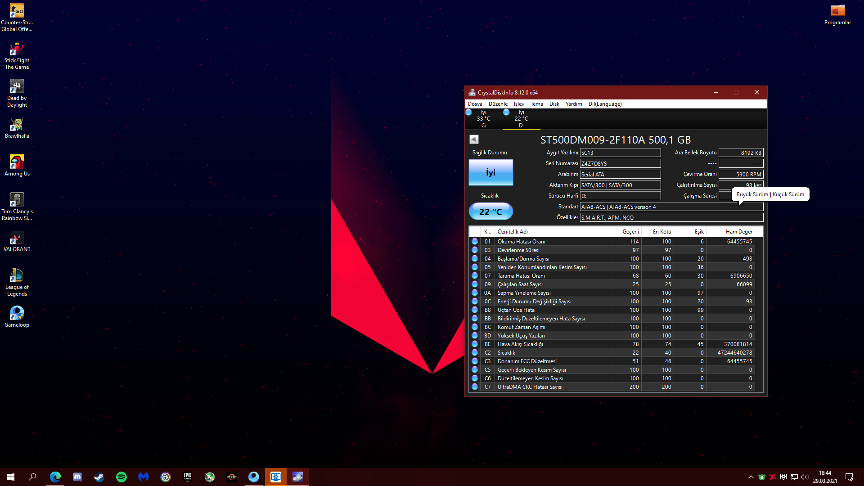Click the red AMD Radeon tray icon
Screen dimensions: 864x486
[773, 477]
